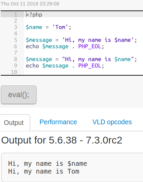Click line number 5 in gutter

pyautogui.click(x=15, y=40)
